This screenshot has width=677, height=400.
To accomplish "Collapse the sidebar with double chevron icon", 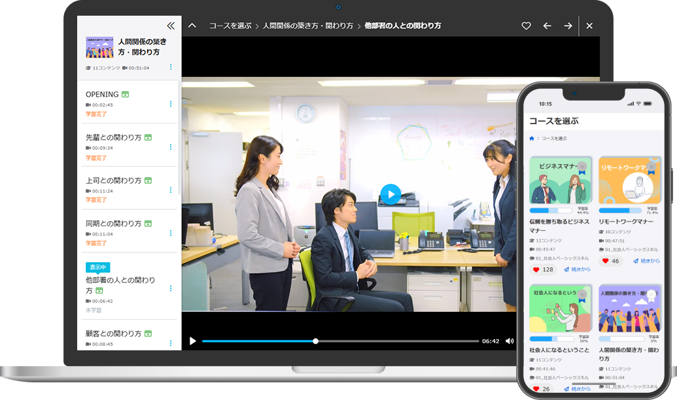I will coord(171,25).
